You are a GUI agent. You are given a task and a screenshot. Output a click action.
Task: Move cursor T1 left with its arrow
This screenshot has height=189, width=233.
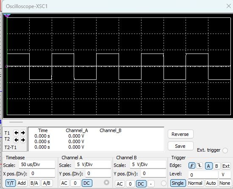(16, 133)
